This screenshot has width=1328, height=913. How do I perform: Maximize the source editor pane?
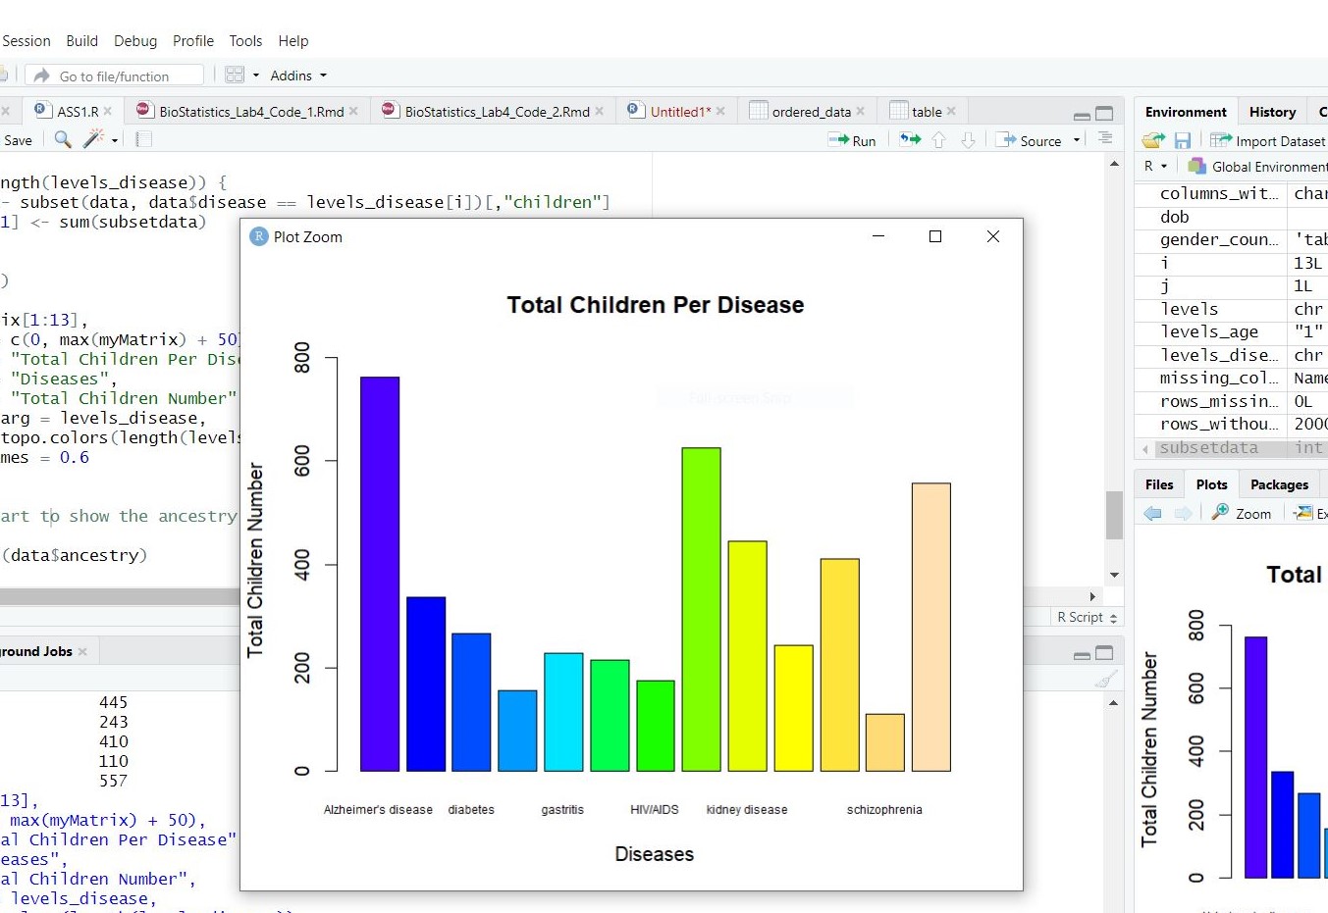click(x=1104, y=113)
